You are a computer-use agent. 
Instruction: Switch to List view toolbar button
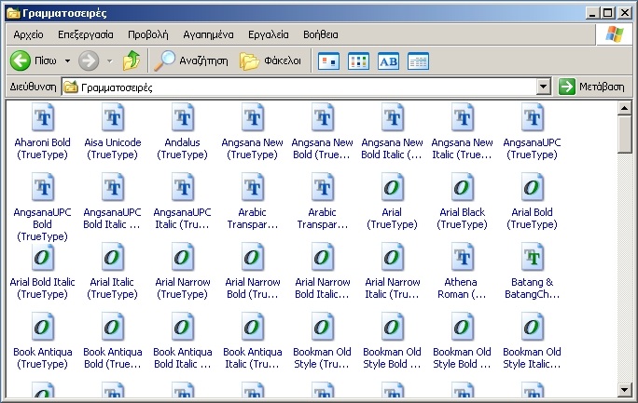(358, 61)
